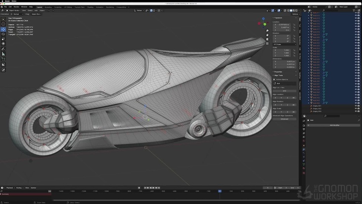Open the Modifiers wrench properties tab

[304, 149]
